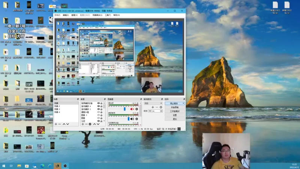Remove the selected source with minus icon
300x169 pixels.
pyautogui.click(x=86, y=124)
